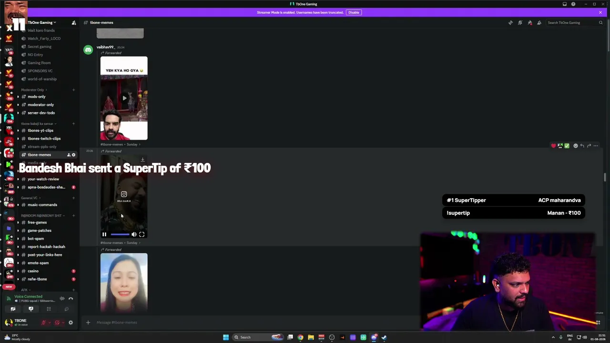The width and height of the screenshot is (610, 343).
Task: Click the vaibhav99_ username
Action: (105, 47)
